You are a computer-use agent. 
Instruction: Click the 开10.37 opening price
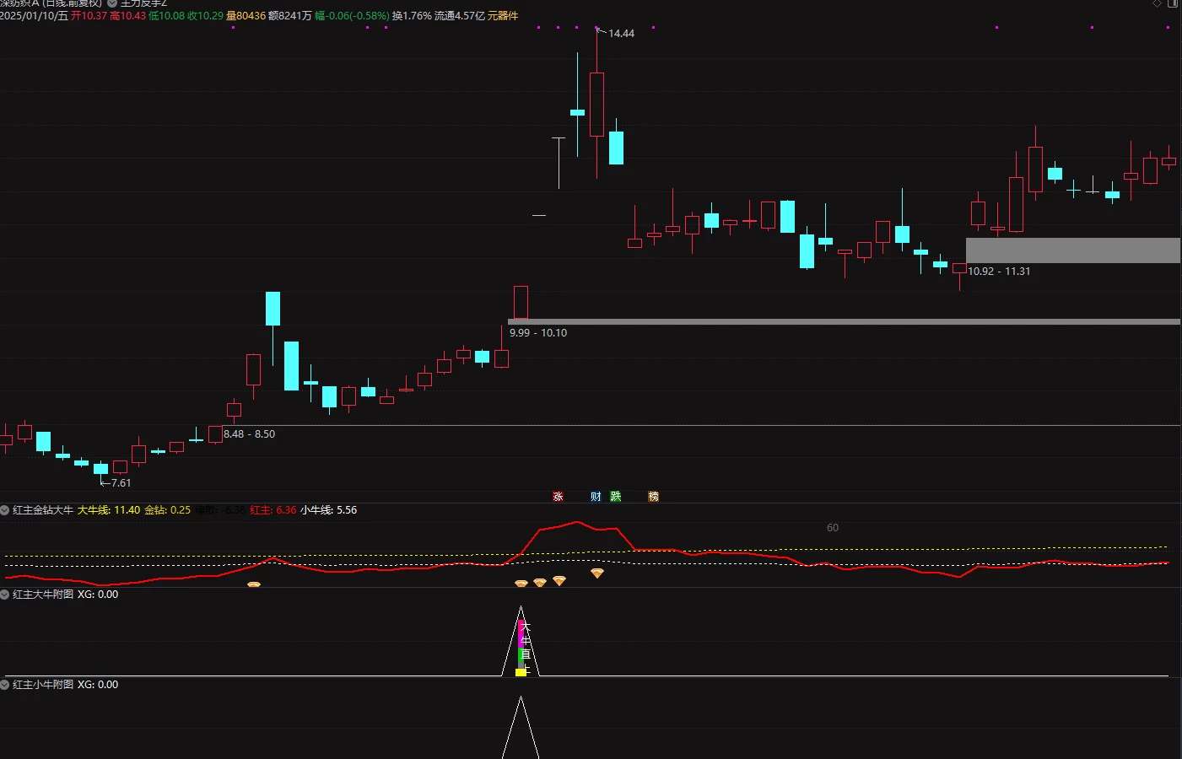click(89, 16)
